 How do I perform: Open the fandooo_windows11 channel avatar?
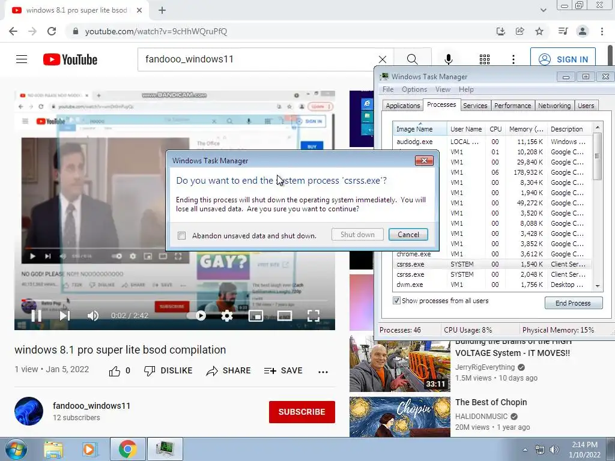[29, 411]
